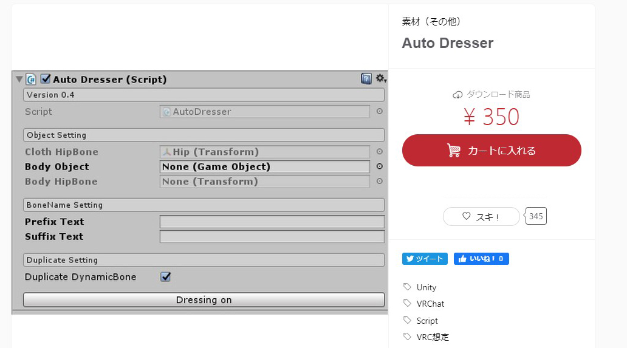Open the Unity tag
The image size is (627, 348).
coord(427,287)
